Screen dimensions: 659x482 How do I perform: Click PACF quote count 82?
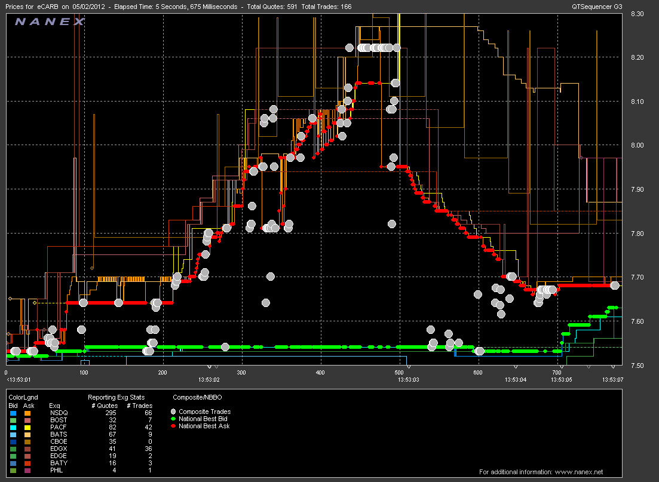pos(113,428)
